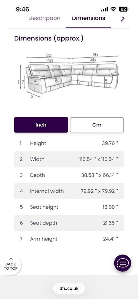Show more tabs with right chevron
This screenshot has width=138, height=299.
point(122,19)
